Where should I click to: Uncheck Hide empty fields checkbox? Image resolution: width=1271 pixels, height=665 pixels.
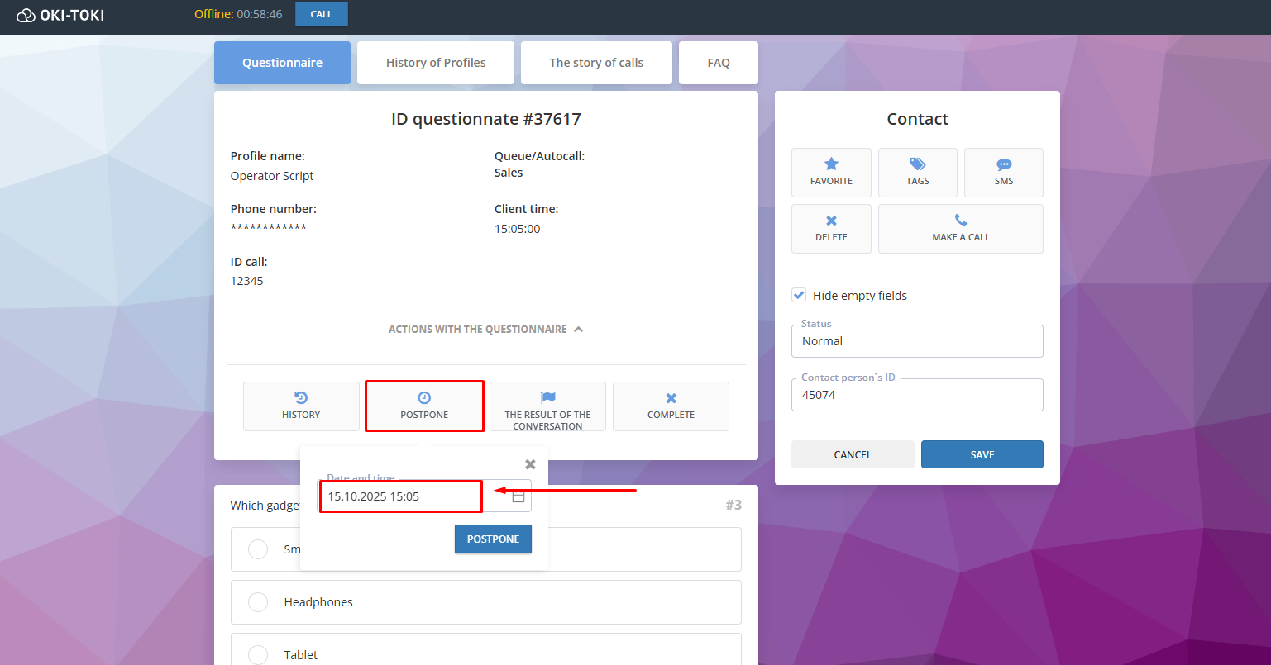[x=799, y=295]
